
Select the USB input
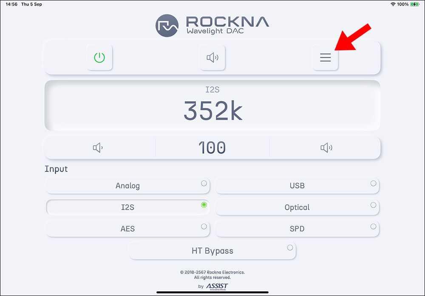(297, 186)
